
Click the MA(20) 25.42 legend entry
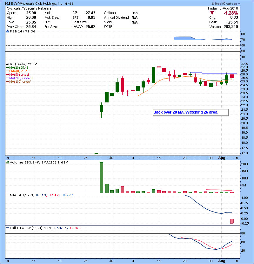pyautogui.click(x=17, y=68)
